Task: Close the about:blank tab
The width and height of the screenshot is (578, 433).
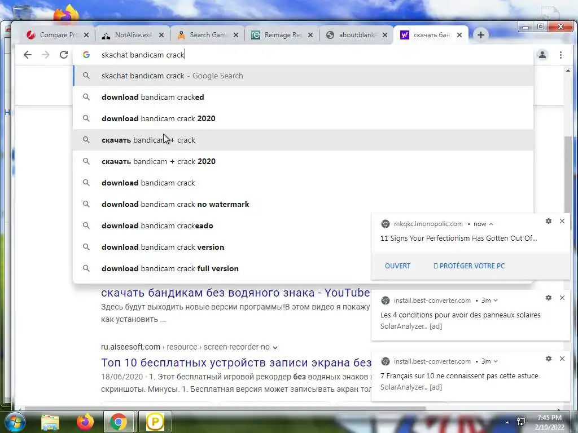Action: point(385,35)
